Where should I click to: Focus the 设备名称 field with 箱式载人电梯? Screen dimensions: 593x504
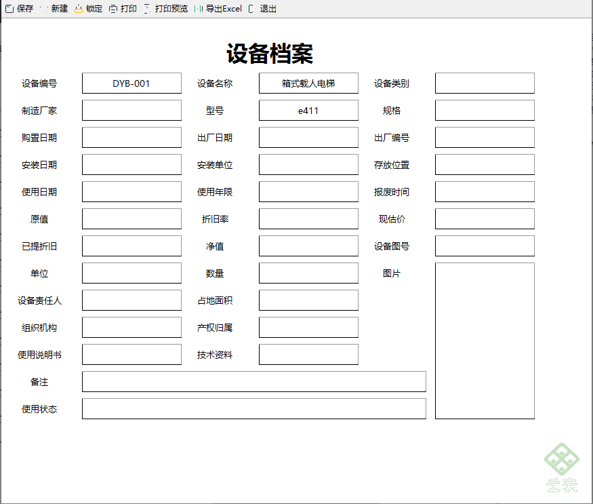coord(308,83)
